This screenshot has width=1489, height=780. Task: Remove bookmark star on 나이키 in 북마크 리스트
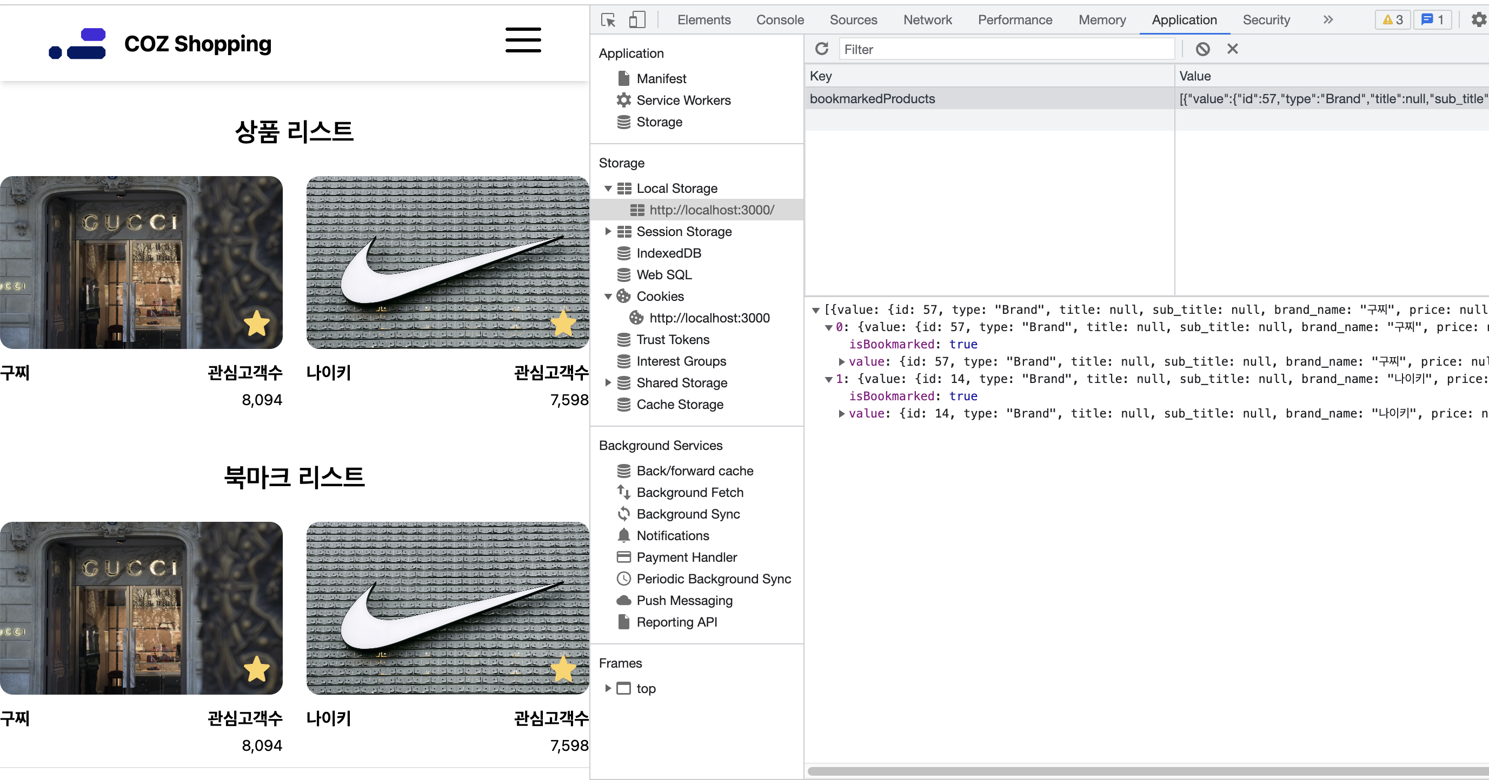click(563, 669)
